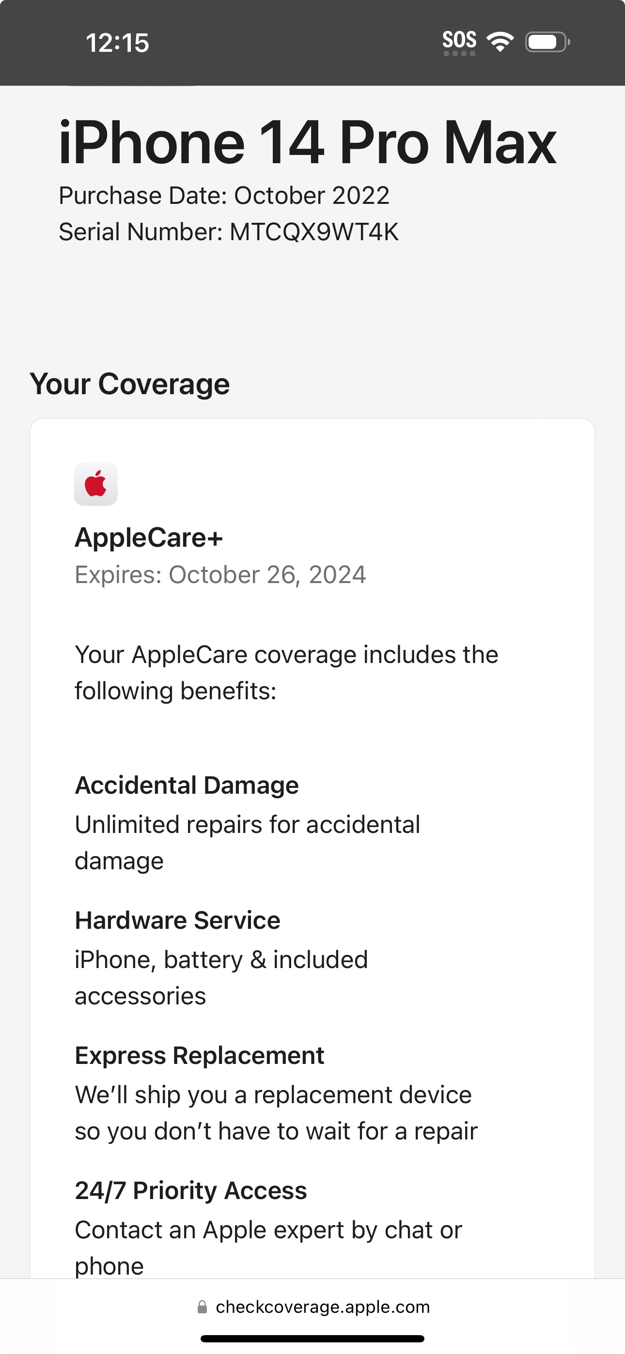Tap the 24/7 Priority Access heading
This screenshot has height=1354, width=625.
tap(190, 1190)
